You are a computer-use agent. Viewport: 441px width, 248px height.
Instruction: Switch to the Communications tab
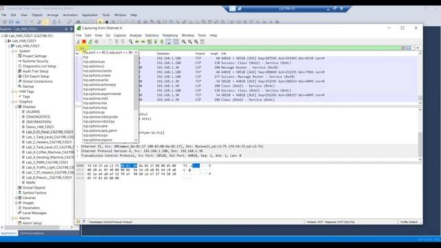(x=32, y=233)
